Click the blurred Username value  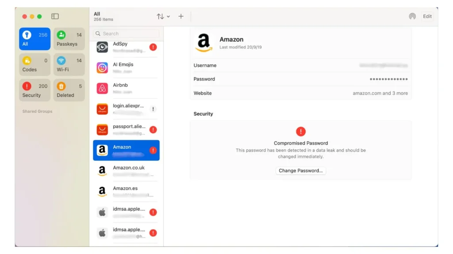[x=384, y=66]
